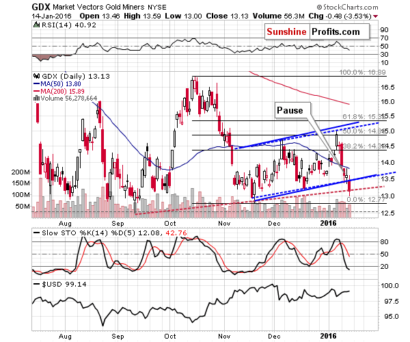Screen dimensions: 410x342
Task: Click the GDX (Daily) 13.13 legend text
Action: click(76, 77)
